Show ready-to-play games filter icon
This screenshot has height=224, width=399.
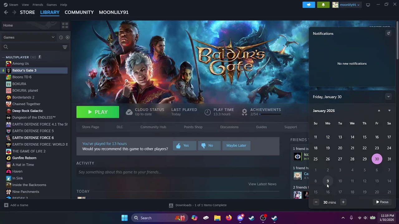[x=67, y=37]
